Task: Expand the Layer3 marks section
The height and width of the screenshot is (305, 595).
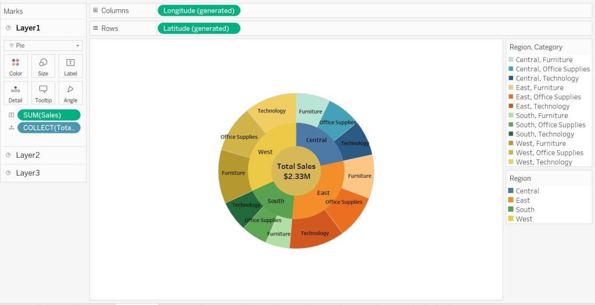Action: [28, 173]
